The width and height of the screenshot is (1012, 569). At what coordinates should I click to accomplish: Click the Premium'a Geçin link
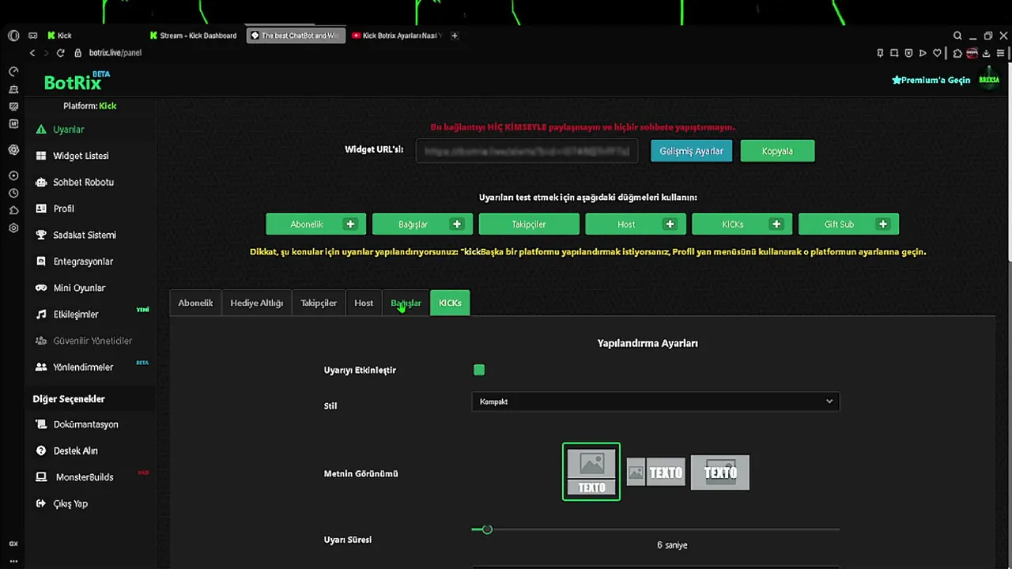pos(931,80)
